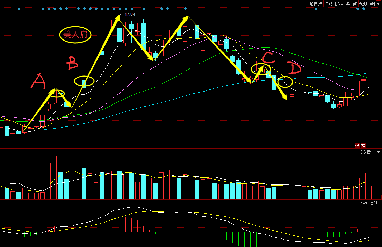
Task: Toggle moving averages with 均线 button
Action: coord(329,4)
